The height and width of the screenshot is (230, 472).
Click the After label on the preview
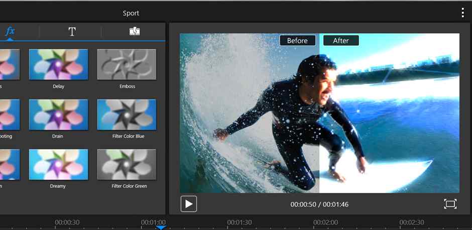click(340, 41)
